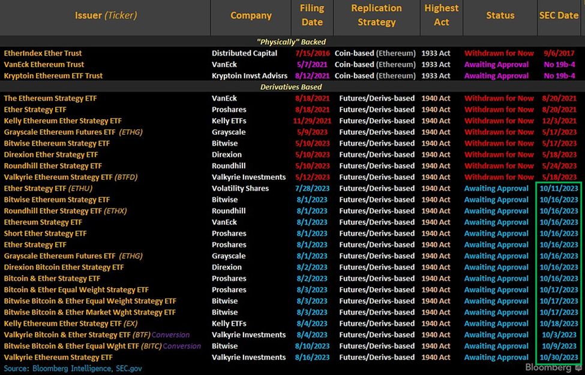
Task: Select Roundhill Ether Strategy ETF (ETHX) name
Action: (65, 211)
